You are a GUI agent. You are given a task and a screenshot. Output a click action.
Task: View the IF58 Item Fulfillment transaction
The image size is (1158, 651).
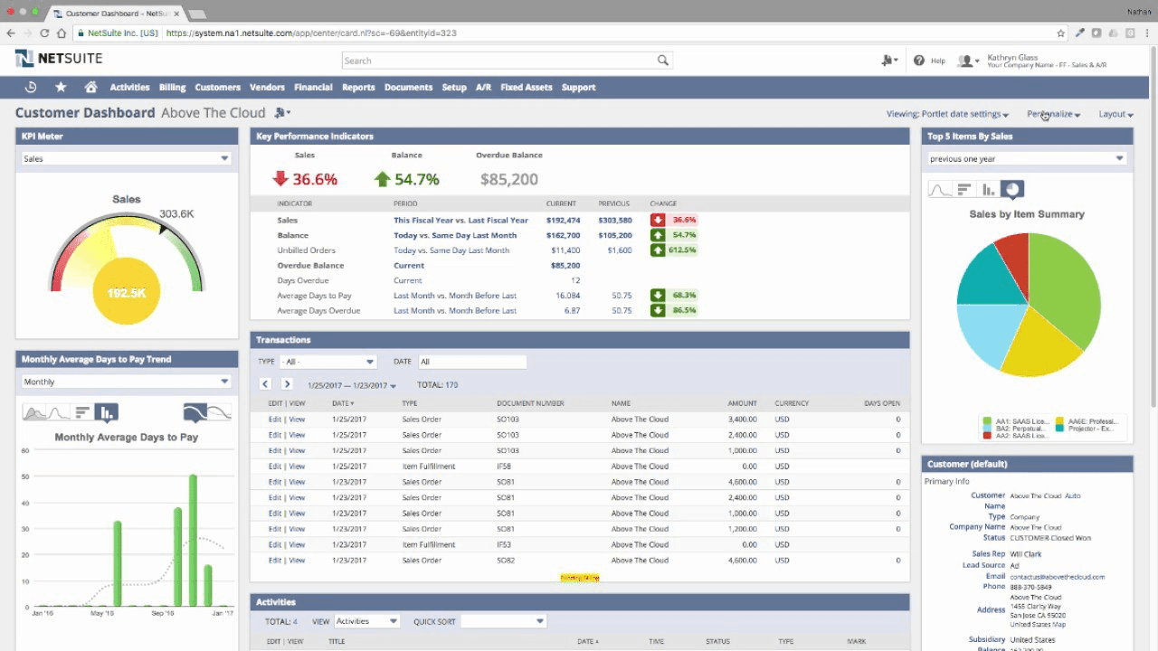[x=297, y=467]
